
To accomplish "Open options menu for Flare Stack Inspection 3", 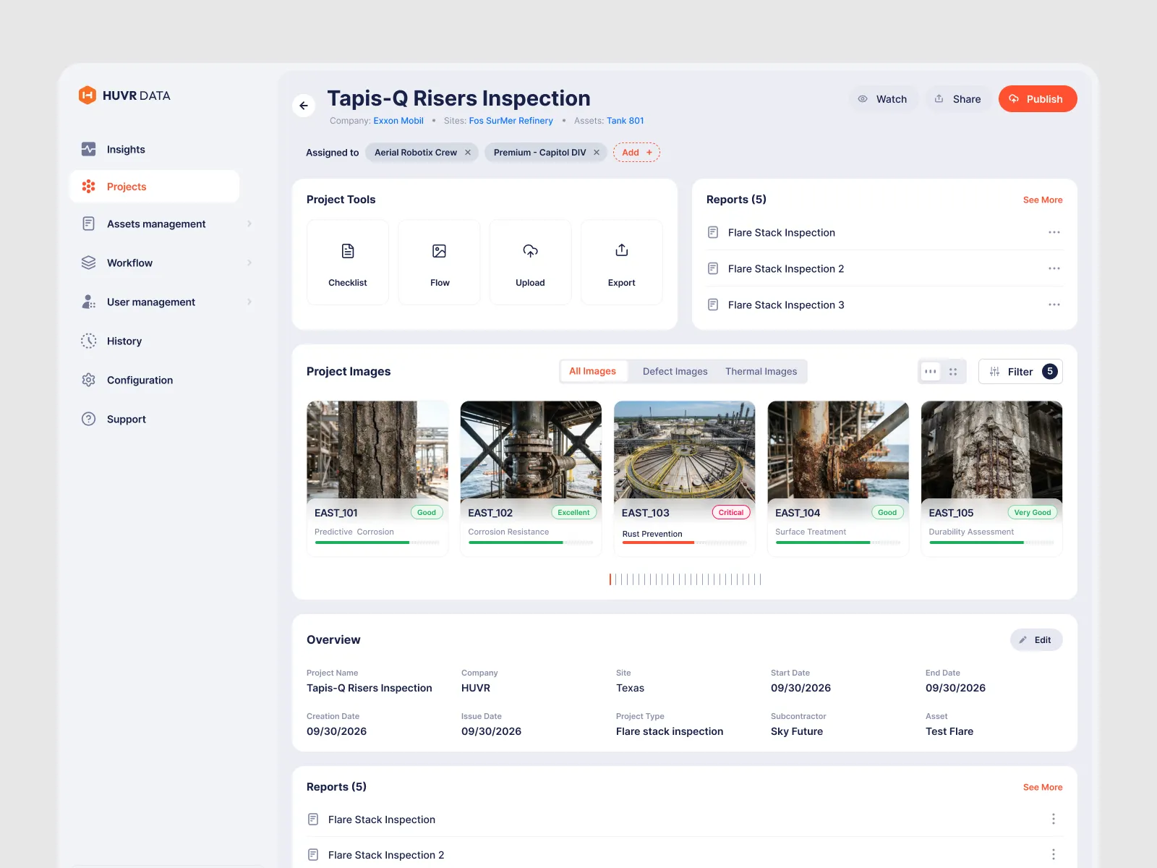I will point(1054,305).
